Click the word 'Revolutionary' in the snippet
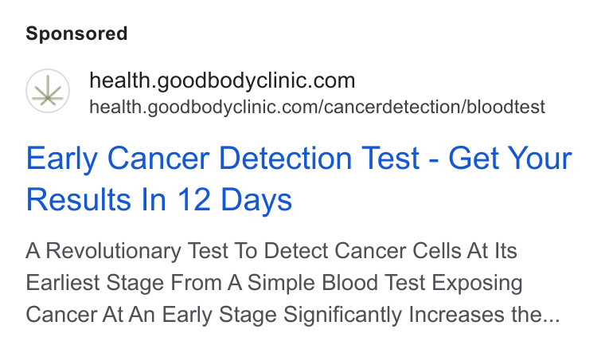The height and width of the screenshot is (349, 605). point(113,251)
